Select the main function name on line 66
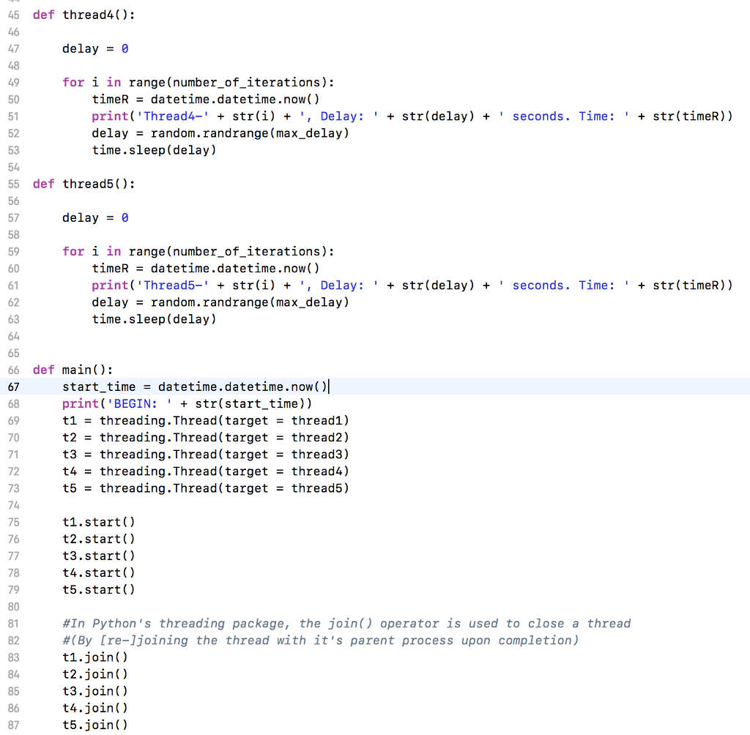This screenshot has width=750, height=735. 75,370
